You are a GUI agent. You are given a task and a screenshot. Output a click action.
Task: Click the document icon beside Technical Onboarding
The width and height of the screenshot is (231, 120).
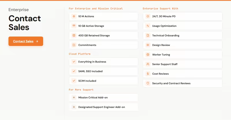coord(148,35)
